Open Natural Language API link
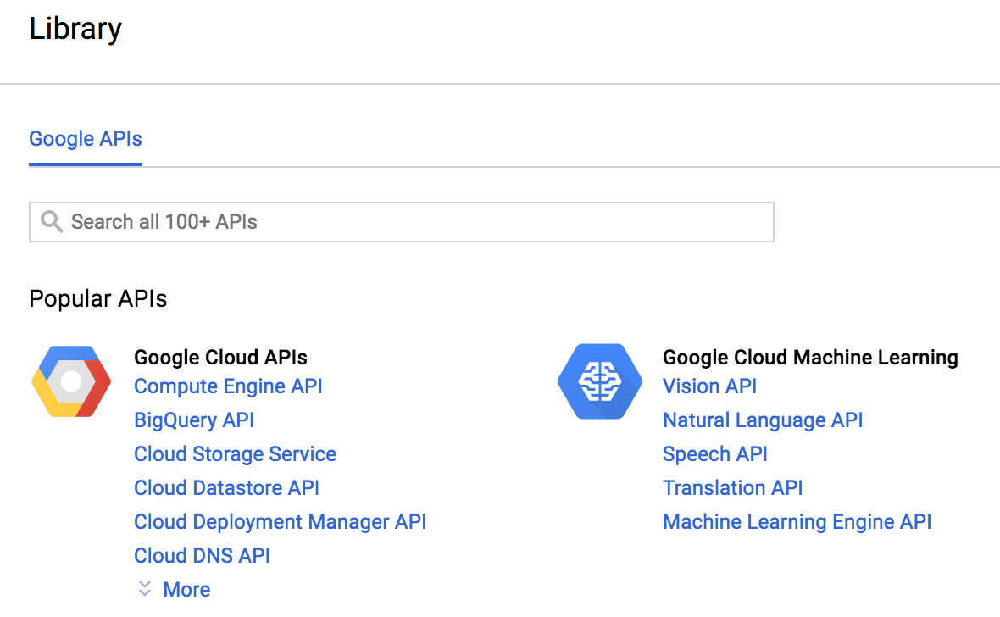Screen dimensions: 1000x617 point(763,420)
